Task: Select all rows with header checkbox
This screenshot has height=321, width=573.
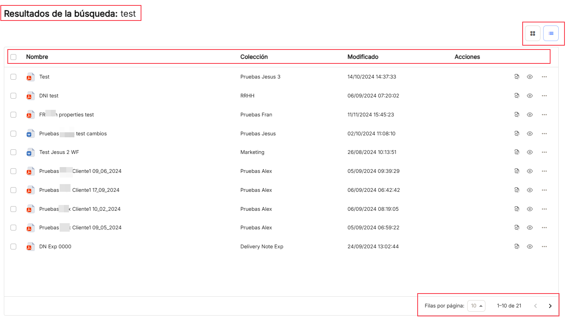Action: coord(14,57)
